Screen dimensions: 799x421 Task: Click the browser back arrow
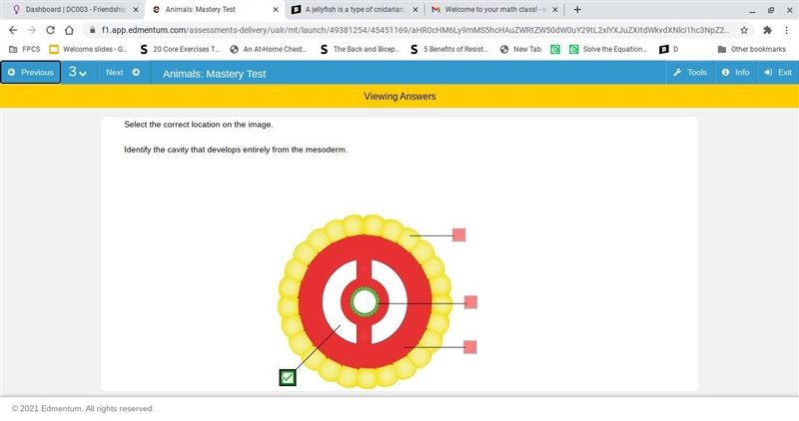click(x=13, y=30)
